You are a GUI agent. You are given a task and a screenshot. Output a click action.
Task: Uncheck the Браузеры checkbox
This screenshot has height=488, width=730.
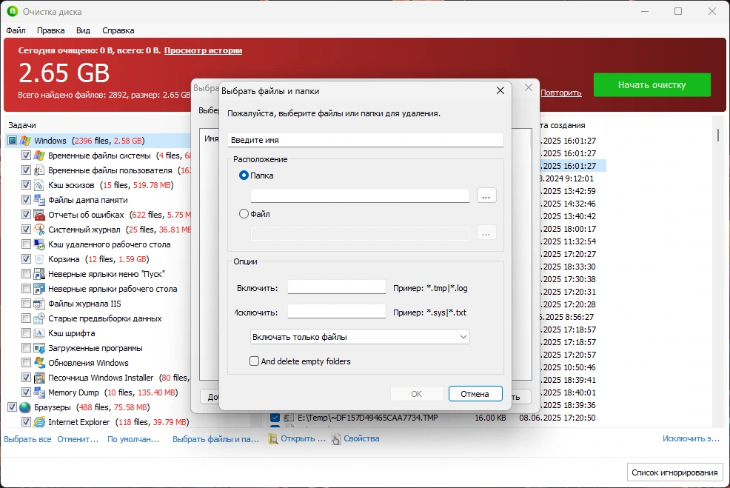pos(12,407)
